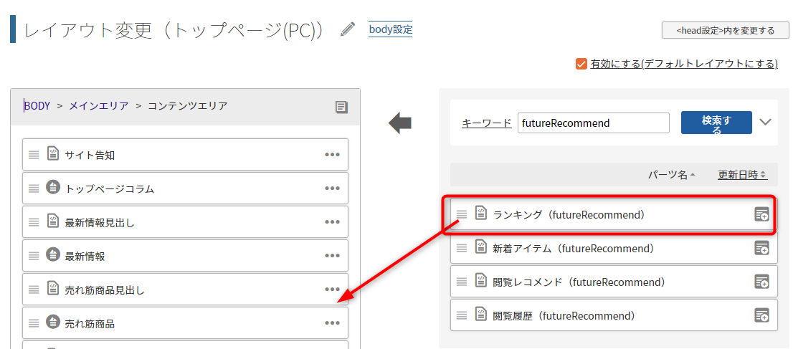Grab the drag handle of 閲覧履歴（futureRecommend）
The height and width of the screenshot is (349, 793).
(462, 315)
